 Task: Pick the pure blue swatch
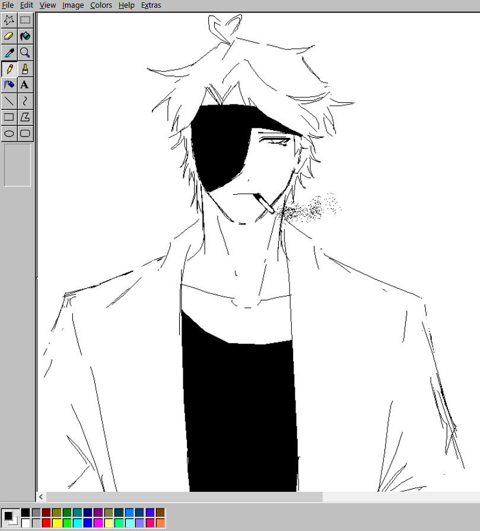click(88, 523)
